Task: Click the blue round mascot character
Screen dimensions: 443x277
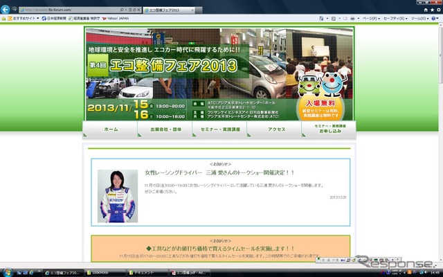Action: (333, 84)
